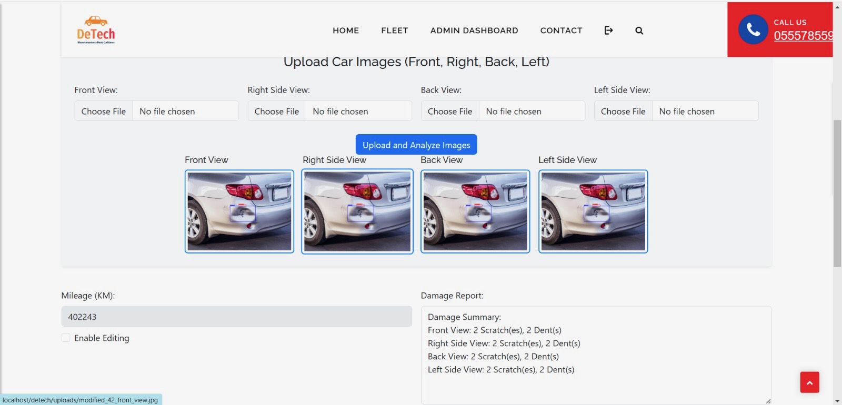This screenshot has width=842, height=405.
Task: Click the DeTech car logo
Action: (x=96, y=30)
